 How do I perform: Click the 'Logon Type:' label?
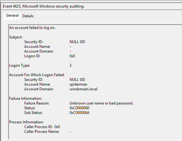click(20, 65)
